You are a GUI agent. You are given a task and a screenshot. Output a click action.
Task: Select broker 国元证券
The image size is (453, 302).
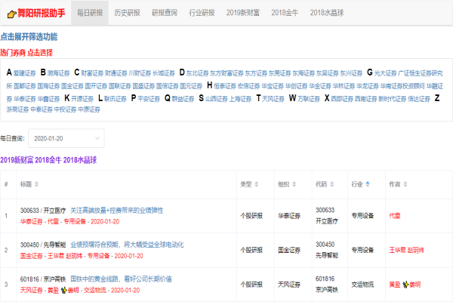coord(191,86)
